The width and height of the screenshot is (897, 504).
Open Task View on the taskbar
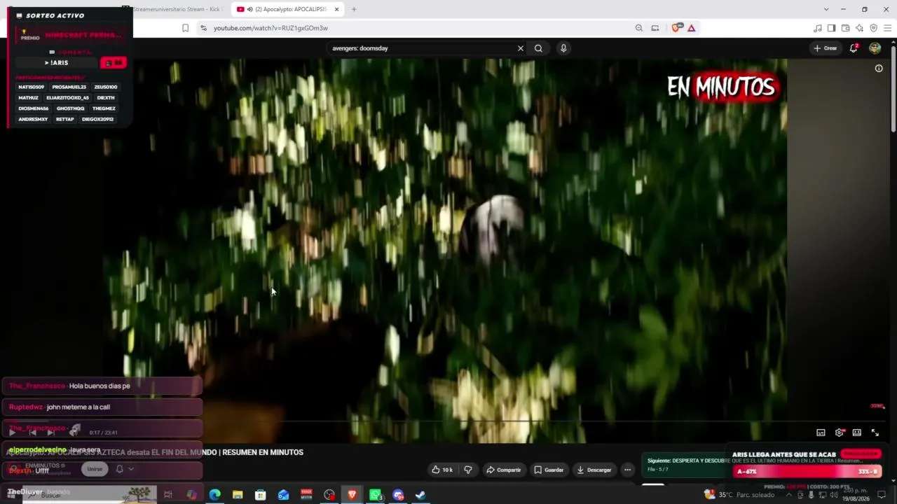[x=168, y=495]
